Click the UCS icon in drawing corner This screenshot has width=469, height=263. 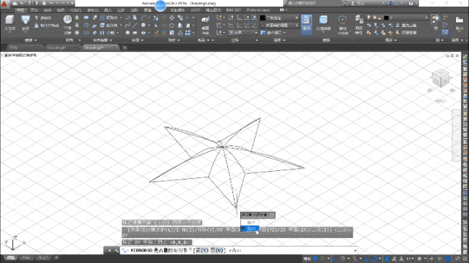pyautogui.click(x=14, y=243)
